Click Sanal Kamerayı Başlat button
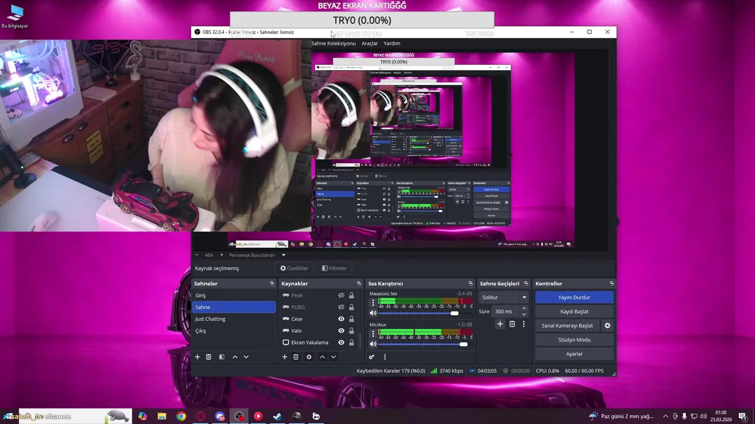The image size is (755, 424). click(x=567, y=326)
